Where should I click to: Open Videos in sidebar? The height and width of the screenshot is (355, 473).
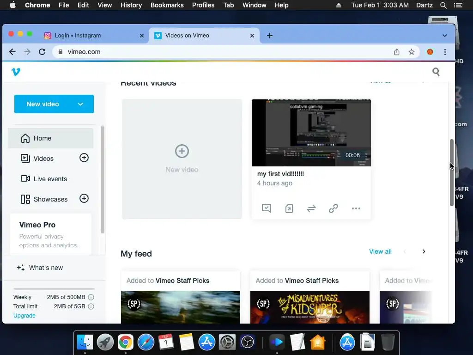(43, 159)
